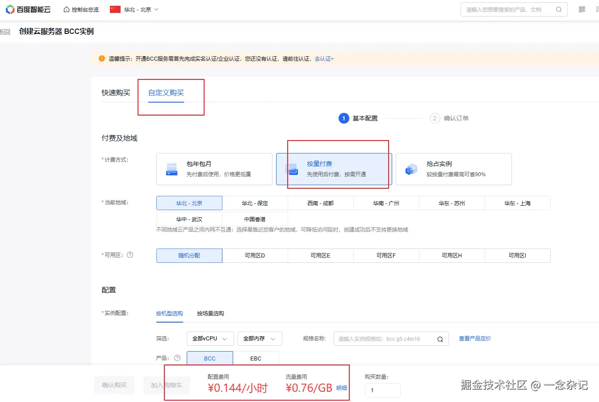This screenshot has height=402, width=599.
Task: Switch to the 自定义购买 tab
Action: click(166, 93)
